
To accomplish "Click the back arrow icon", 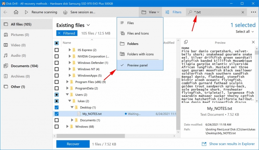I will [x=5, y=12].
